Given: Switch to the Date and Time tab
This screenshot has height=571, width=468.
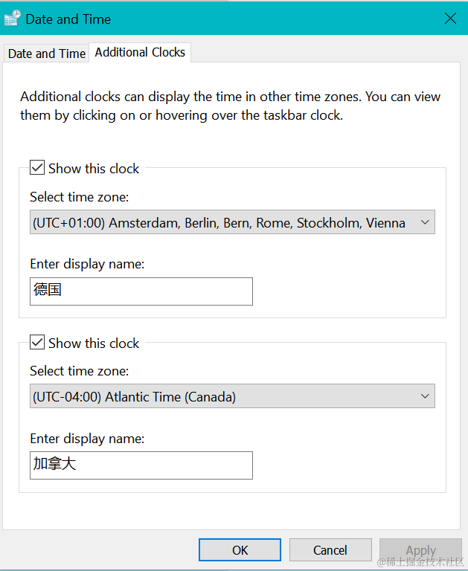Looking at the screenshot, I should (46, 54).
